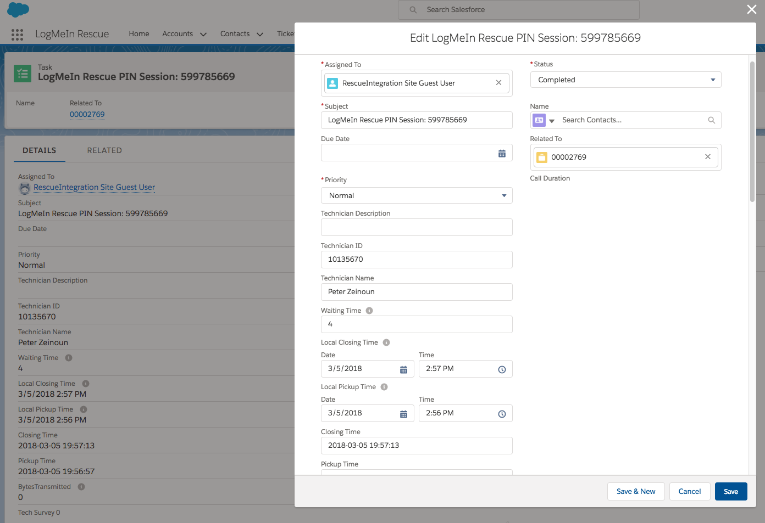Click the Salesforce cloud logo
765x523 pixels.
point(18,9)
